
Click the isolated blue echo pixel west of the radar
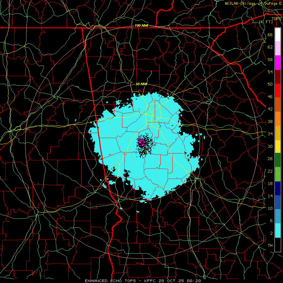tap(75, 120)
